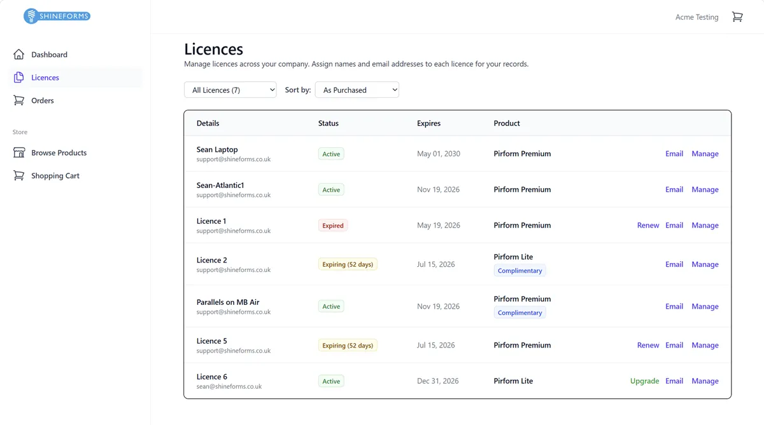764x425 pixels.
Task: Open the As Purchased sort dropdown
Action: (357, 90)
